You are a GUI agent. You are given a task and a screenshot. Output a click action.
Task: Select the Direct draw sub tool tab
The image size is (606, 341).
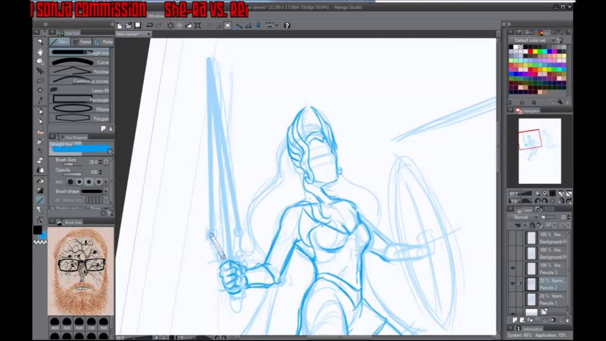[60, 42]
